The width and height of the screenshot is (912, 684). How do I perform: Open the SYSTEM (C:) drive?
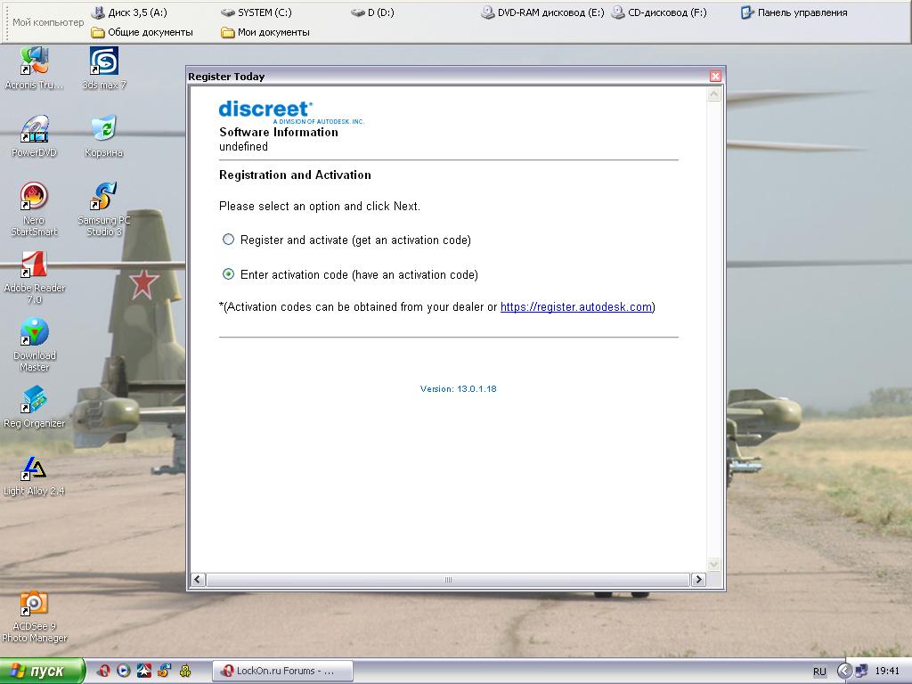pyautogui.click(x=256, y=12)
